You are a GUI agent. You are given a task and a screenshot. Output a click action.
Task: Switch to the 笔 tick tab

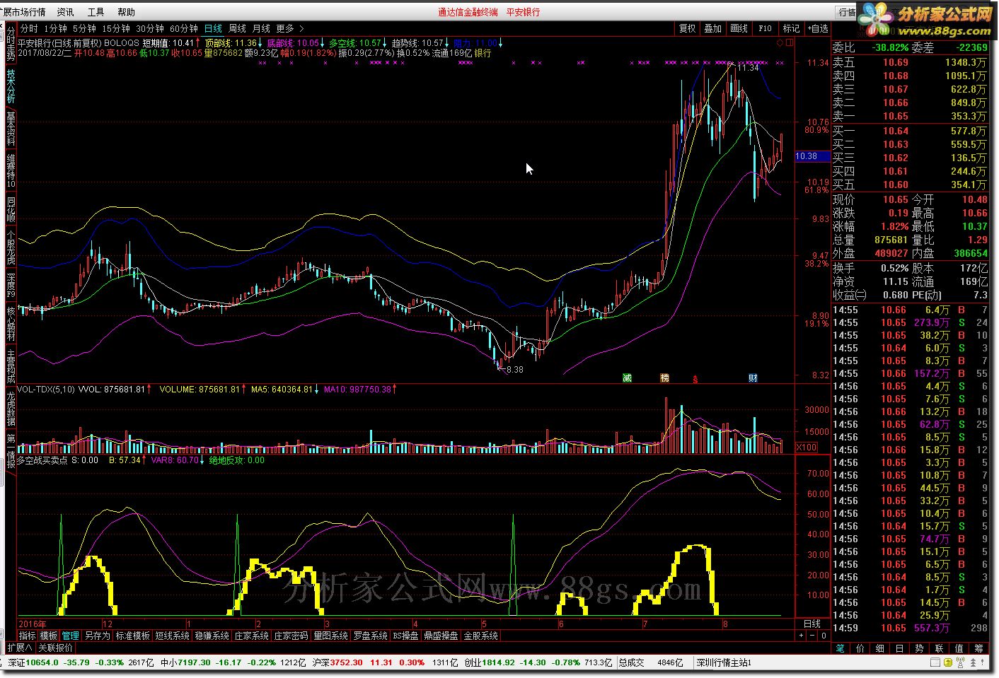[x=840, y=648]
